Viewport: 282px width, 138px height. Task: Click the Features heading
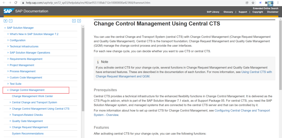click(101, 128)
